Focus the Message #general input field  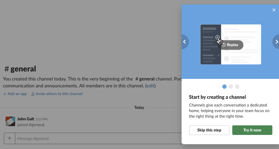98,138
